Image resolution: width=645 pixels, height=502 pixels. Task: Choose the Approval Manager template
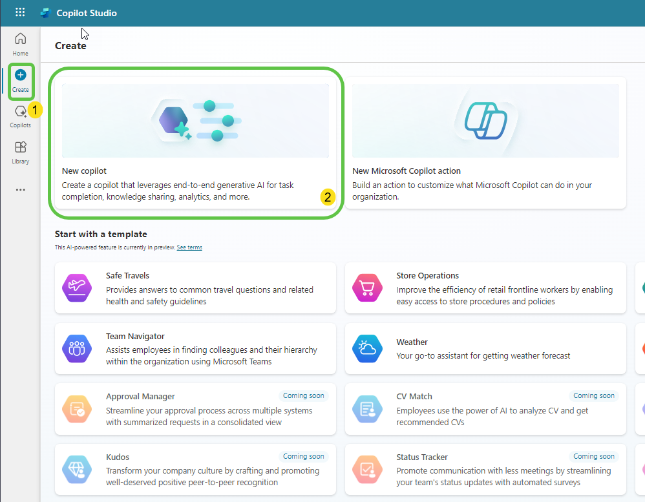(195, 409)
